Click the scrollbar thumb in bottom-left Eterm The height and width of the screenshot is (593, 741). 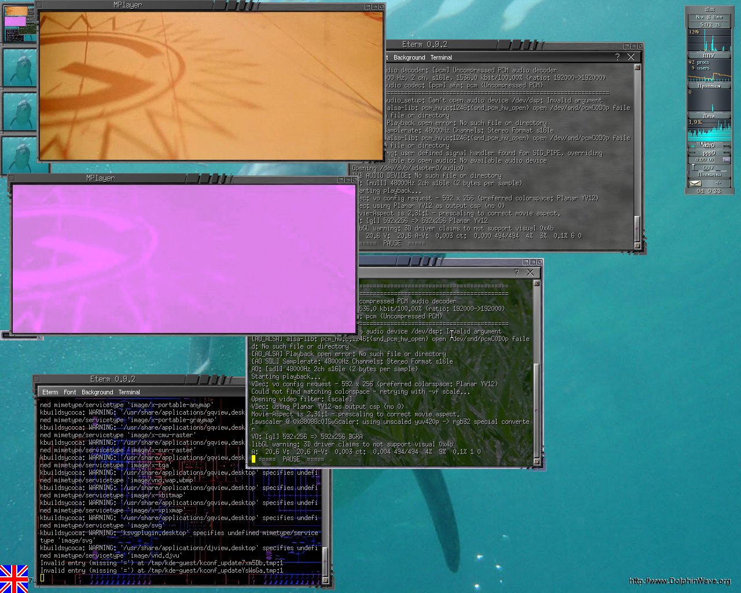pos(325,553)
